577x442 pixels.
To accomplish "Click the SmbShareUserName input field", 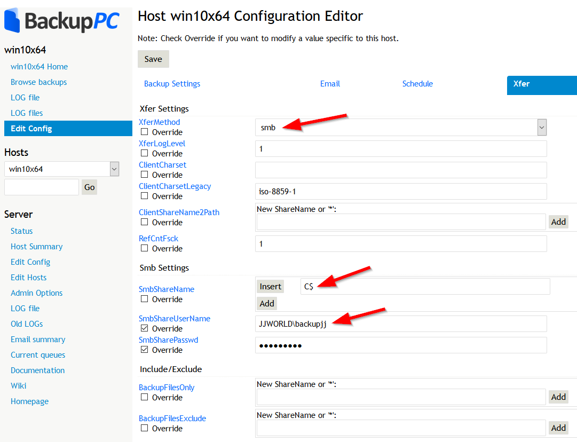I will coord(400,323).
